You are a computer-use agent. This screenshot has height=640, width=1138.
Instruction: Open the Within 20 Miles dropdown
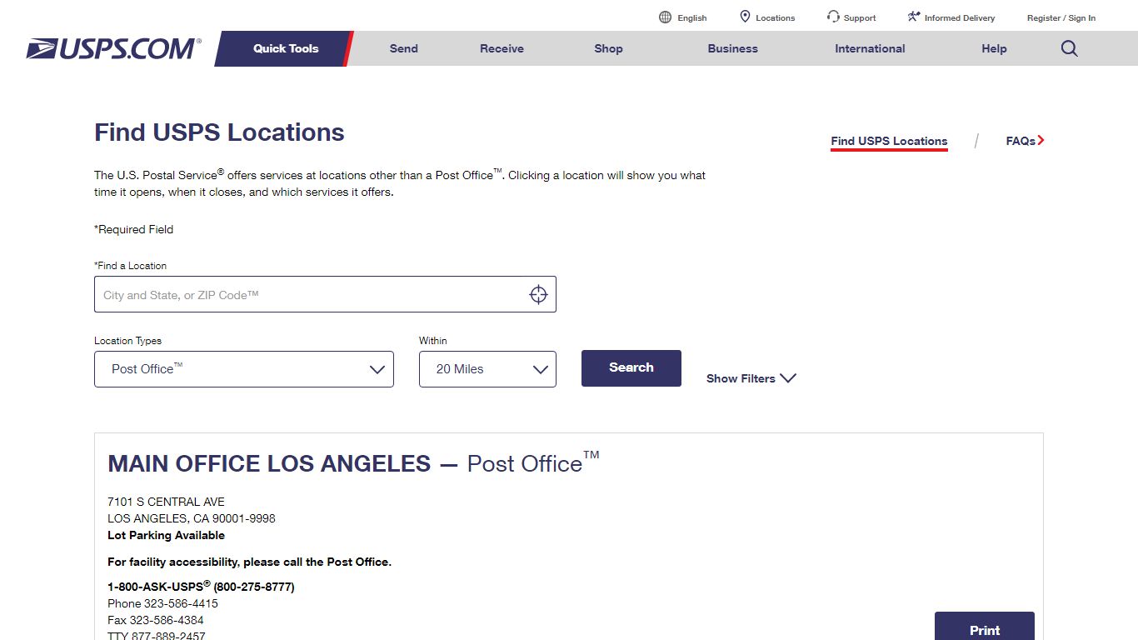(x=487, y=369)
